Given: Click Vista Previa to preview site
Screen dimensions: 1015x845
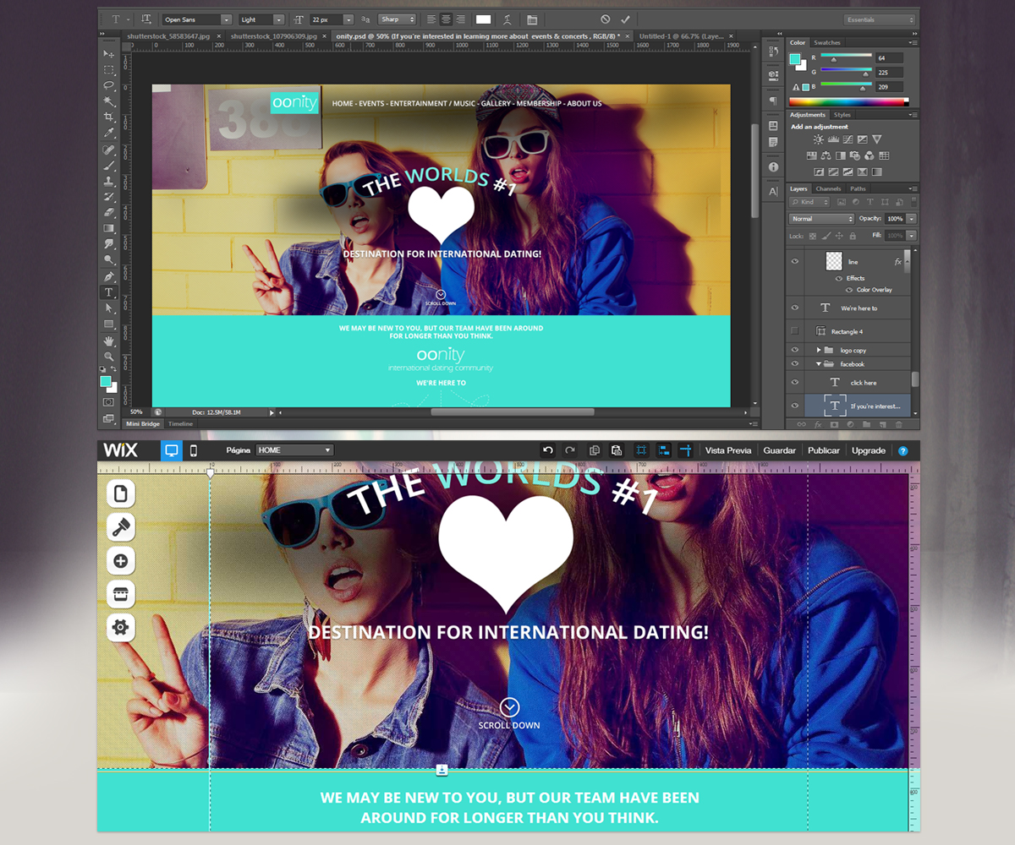Looking at the screenshot, I should click(x=728, y=450).
